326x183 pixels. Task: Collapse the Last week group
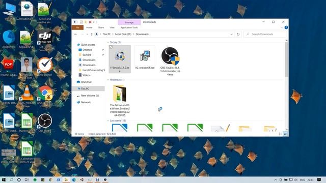pos(108,120)
